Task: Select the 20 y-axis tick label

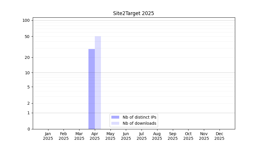Action: pos(27,57)
